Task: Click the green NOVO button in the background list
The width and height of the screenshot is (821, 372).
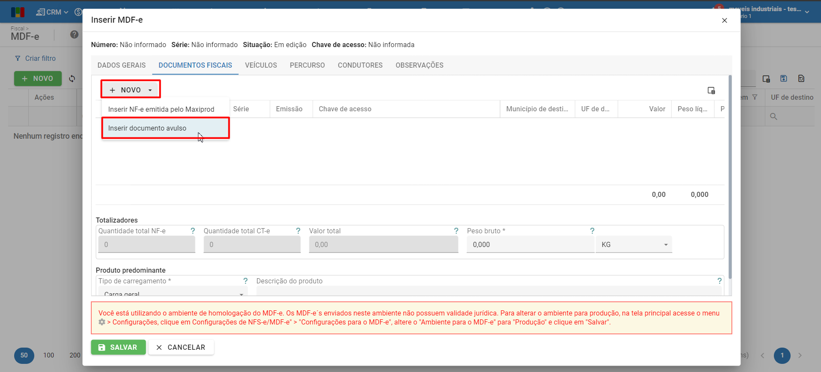Action: [38, 78]
